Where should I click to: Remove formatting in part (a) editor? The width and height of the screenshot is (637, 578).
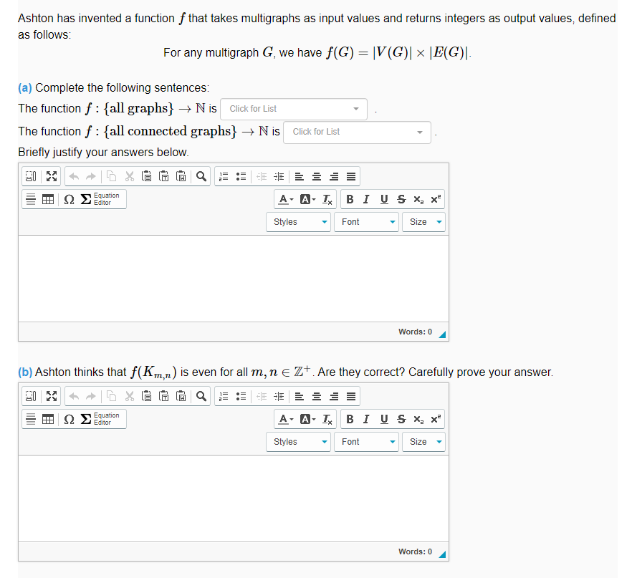point(327,199)
